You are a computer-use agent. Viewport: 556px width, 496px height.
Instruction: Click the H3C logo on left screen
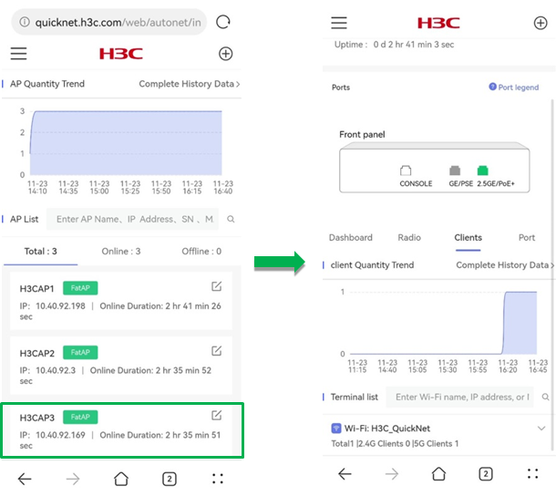[x=121, y=54]
